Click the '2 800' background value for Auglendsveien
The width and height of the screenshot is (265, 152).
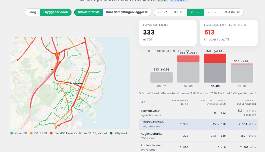click(x=184, y=147)
